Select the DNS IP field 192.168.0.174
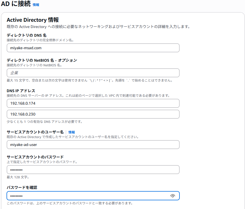 pos(93,103)
